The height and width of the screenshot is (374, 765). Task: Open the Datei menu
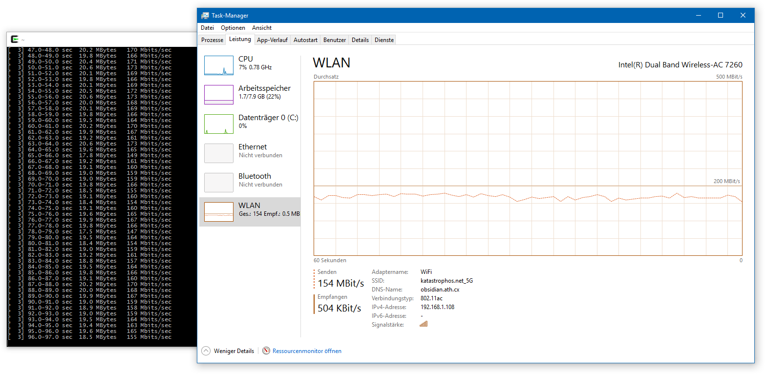coord(208,28)
